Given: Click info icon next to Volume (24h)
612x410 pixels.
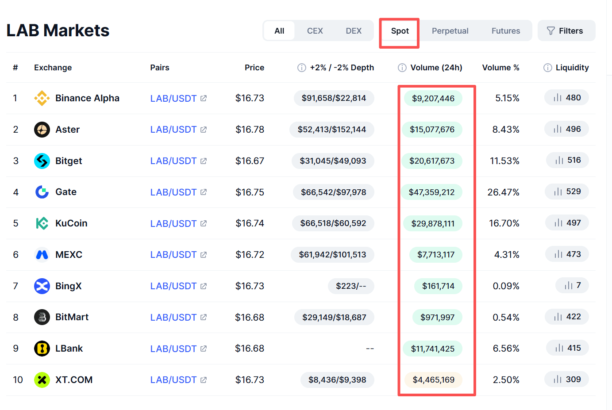Looking at the screenshot, I should 402,68.
